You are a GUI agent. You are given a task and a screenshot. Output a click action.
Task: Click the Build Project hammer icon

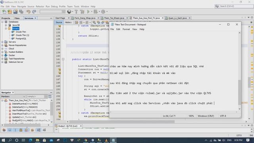pos(76,12)
